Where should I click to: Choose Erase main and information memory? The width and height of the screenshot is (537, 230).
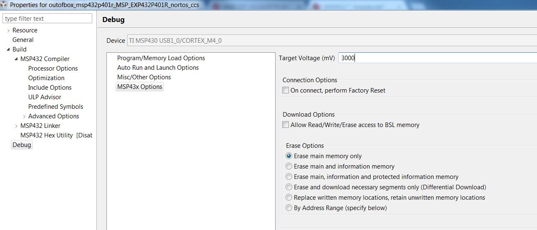[x=289, y=166]
